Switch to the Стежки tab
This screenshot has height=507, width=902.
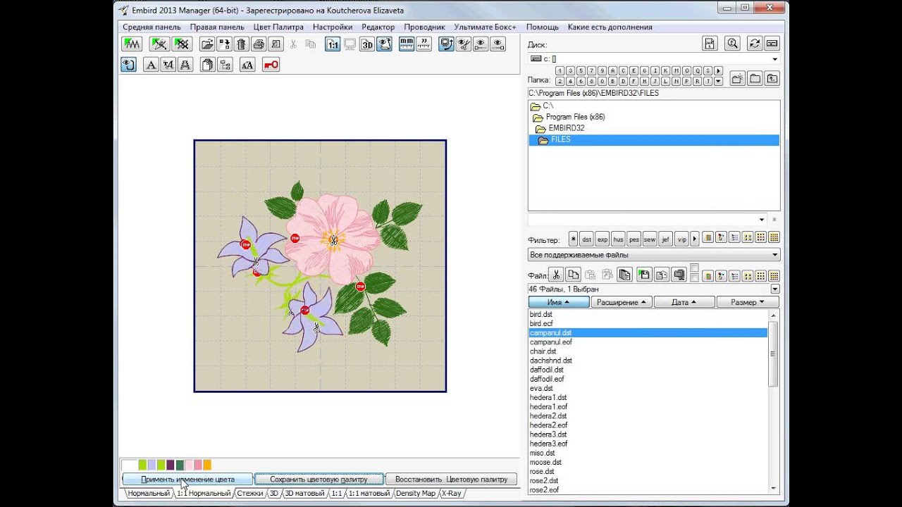click(x=249, y=494)
